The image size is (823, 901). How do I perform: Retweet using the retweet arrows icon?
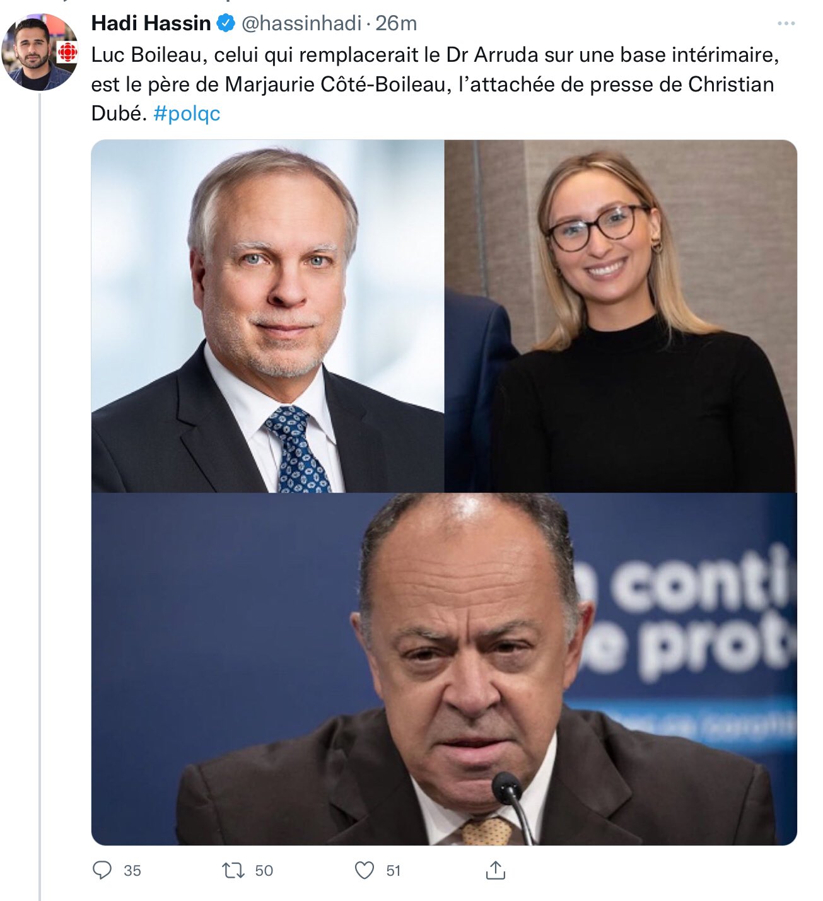point(233,871)
